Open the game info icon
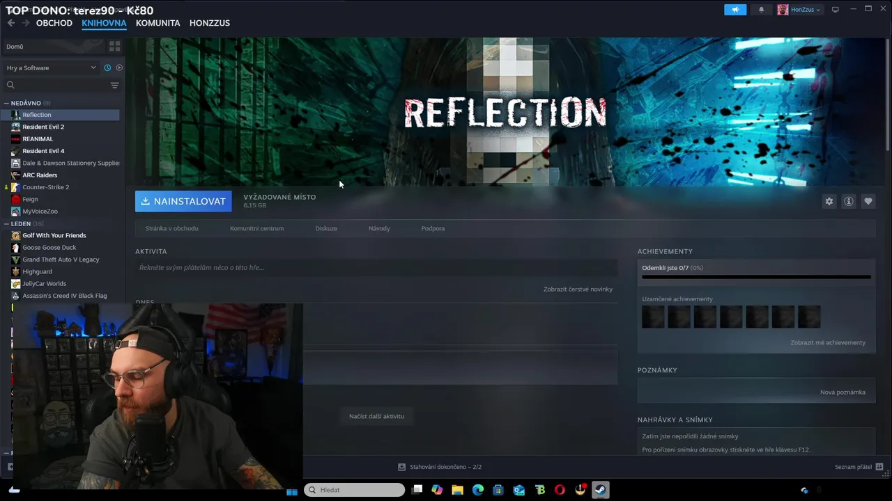This screenshot has height=501, width=892. pos(849,201)
